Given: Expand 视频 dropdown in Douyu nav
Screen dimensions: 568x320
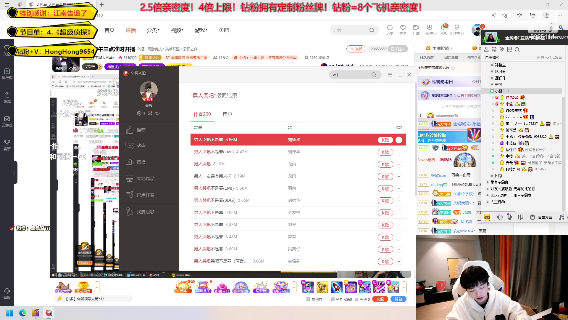Looking at the screenshot, I should 177,30.
